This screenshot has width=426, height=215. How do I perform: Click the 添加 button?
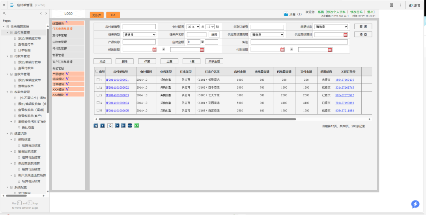tap(103, 61)
